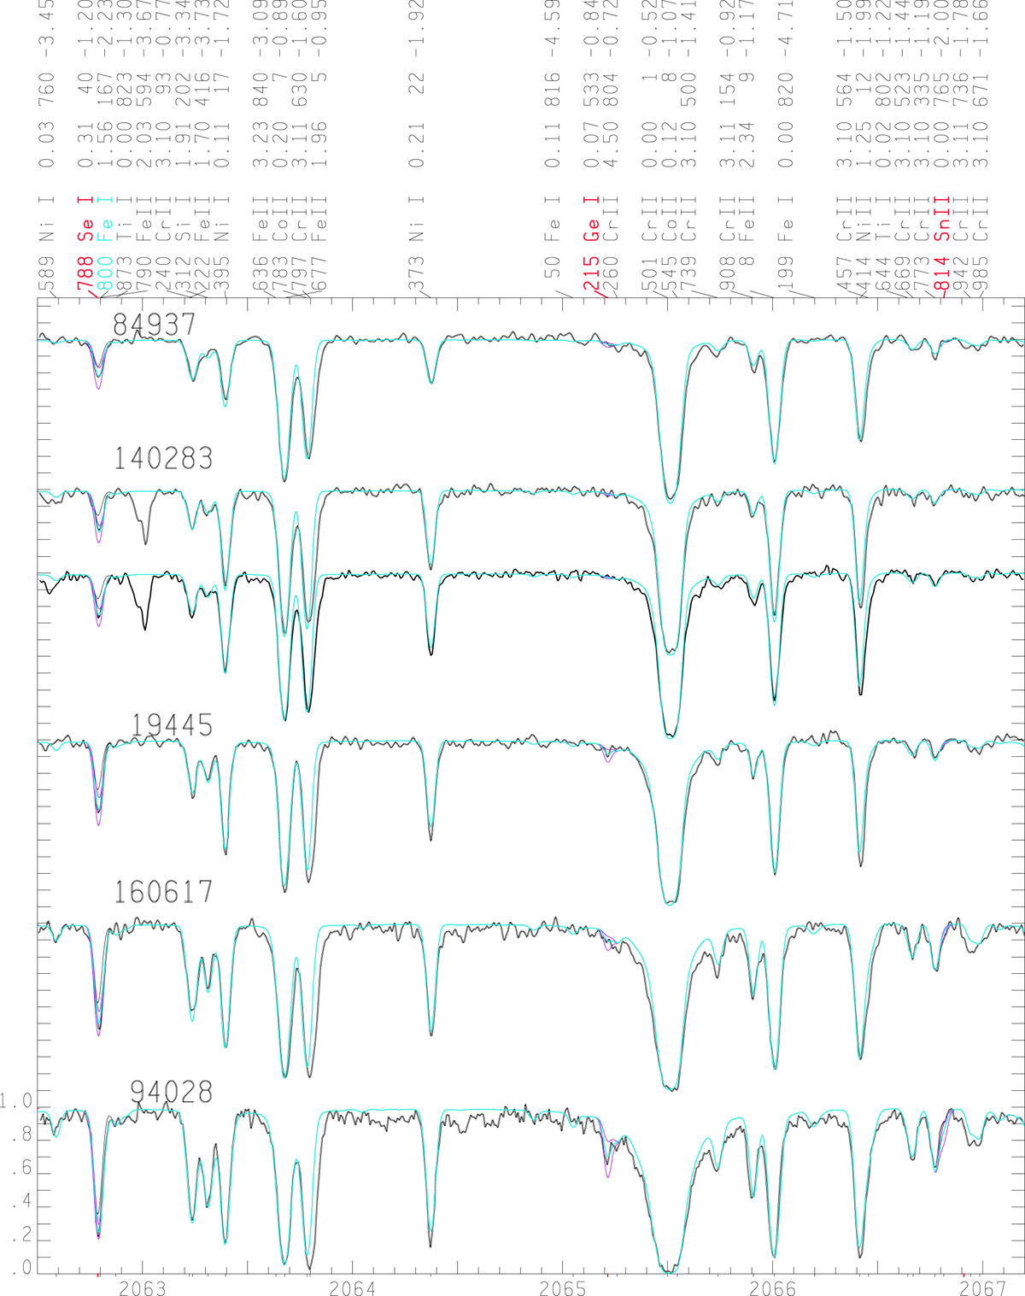Select the 84937 spectrum label
The width and height of the screenshot is (1025, 1296).
tap(155, 325)
